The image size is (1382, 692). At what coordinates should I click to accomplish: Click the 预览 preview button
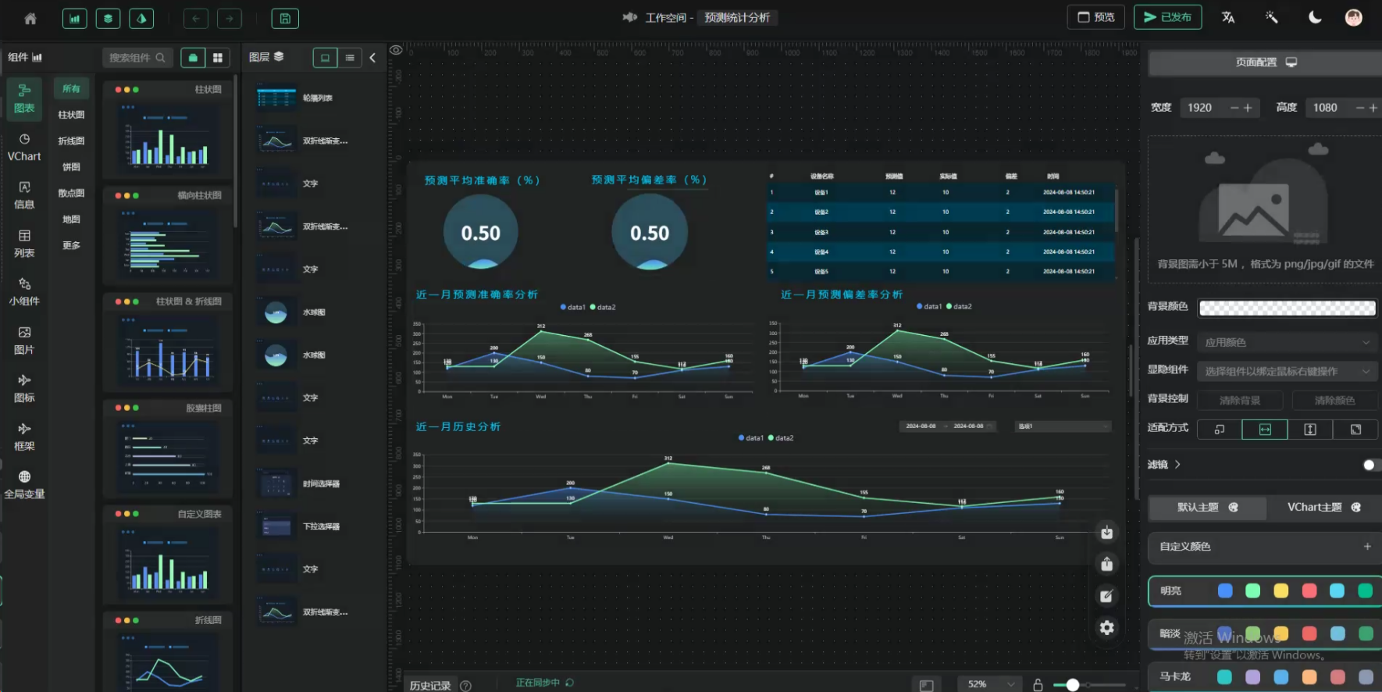(1095, 17)
